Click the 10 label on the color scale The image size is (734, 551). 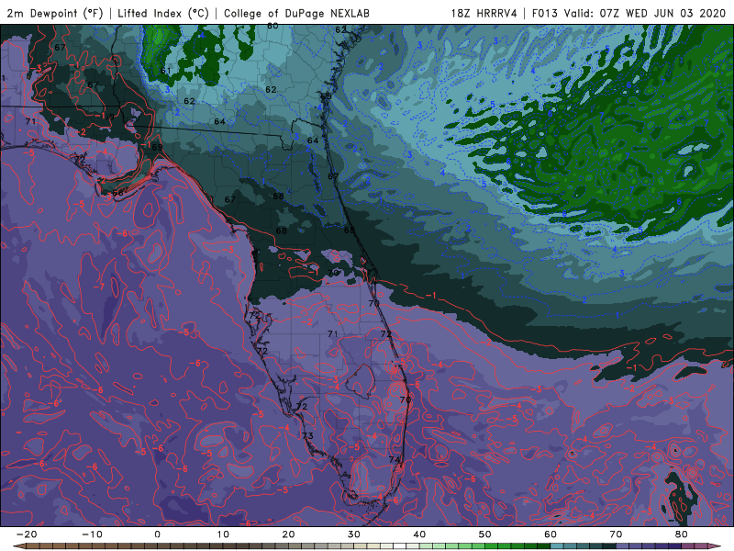pyautogui.click(x=223, y=534)
